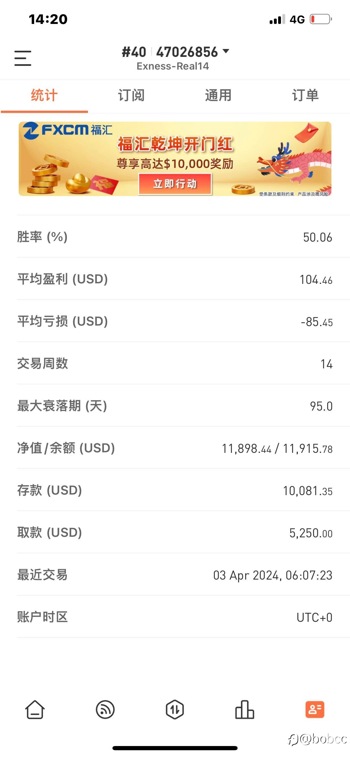Open the 订单 tab
Screen dimensions: 350x757
305,95
